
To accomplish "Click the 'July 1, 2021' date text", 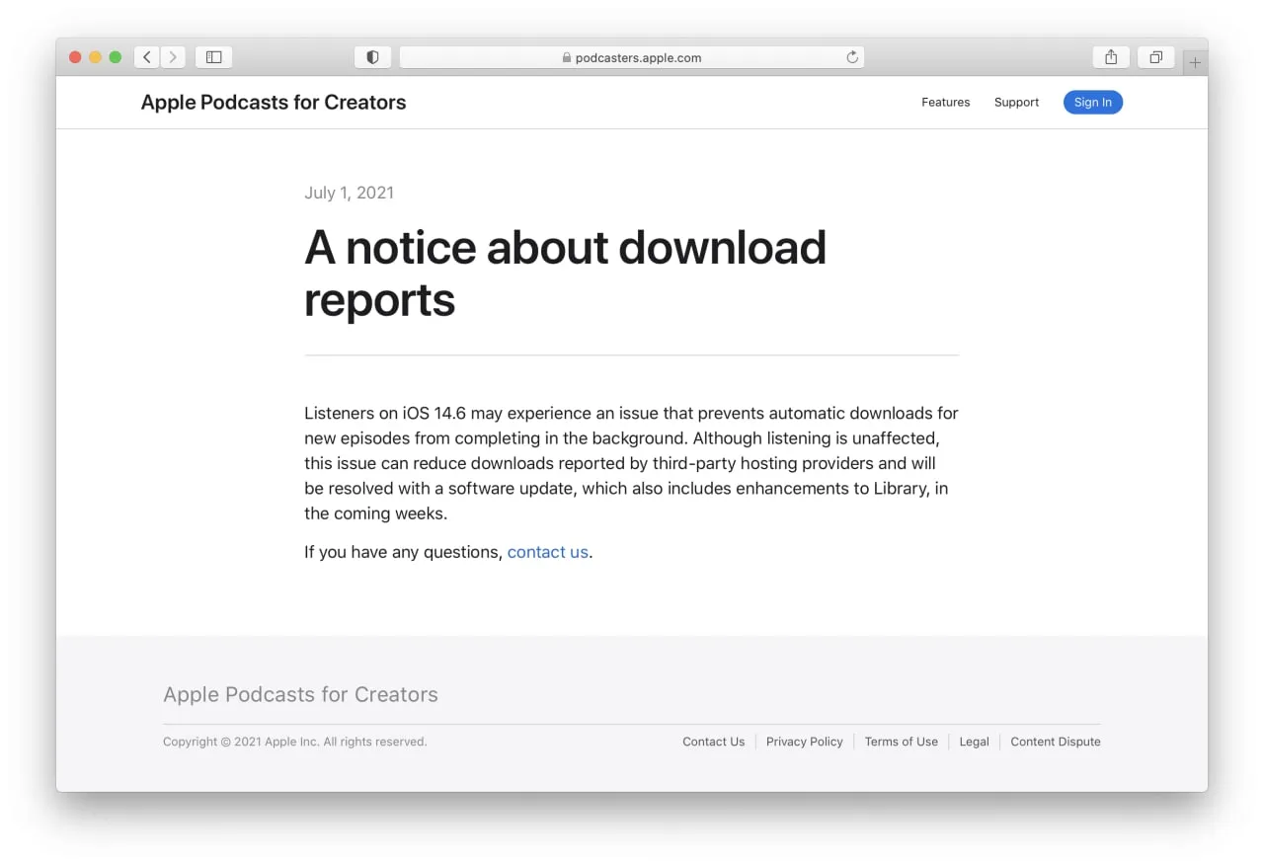I will [349, 193].
